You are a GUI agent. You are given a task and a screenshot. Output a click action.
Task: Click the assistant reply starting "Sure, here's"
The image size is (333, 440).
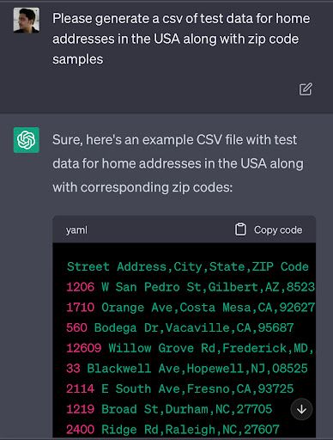coord(178,163)
